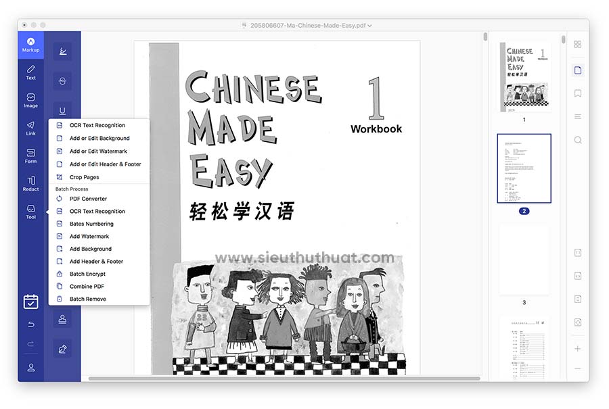This screenshot has width=609, height=409.
Task: Select the strikethrough markup tool
Action: point(62,81)
